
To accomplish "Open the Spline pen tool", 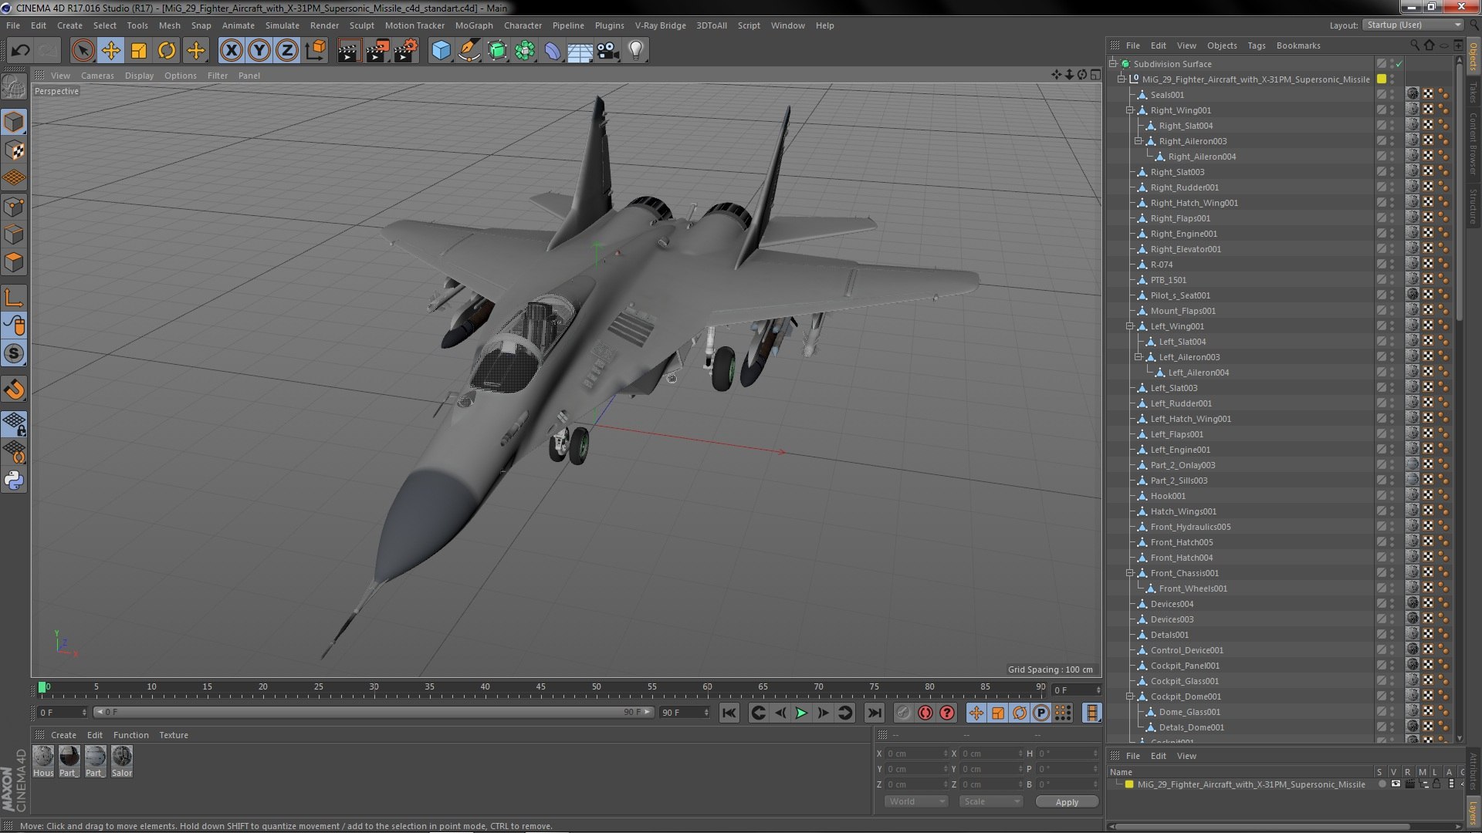I will (469, 51).
